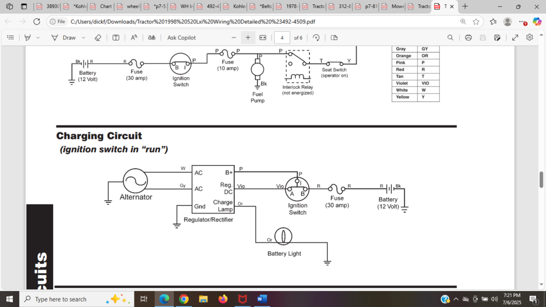Show hidden system tray icons

coord(456,299)
